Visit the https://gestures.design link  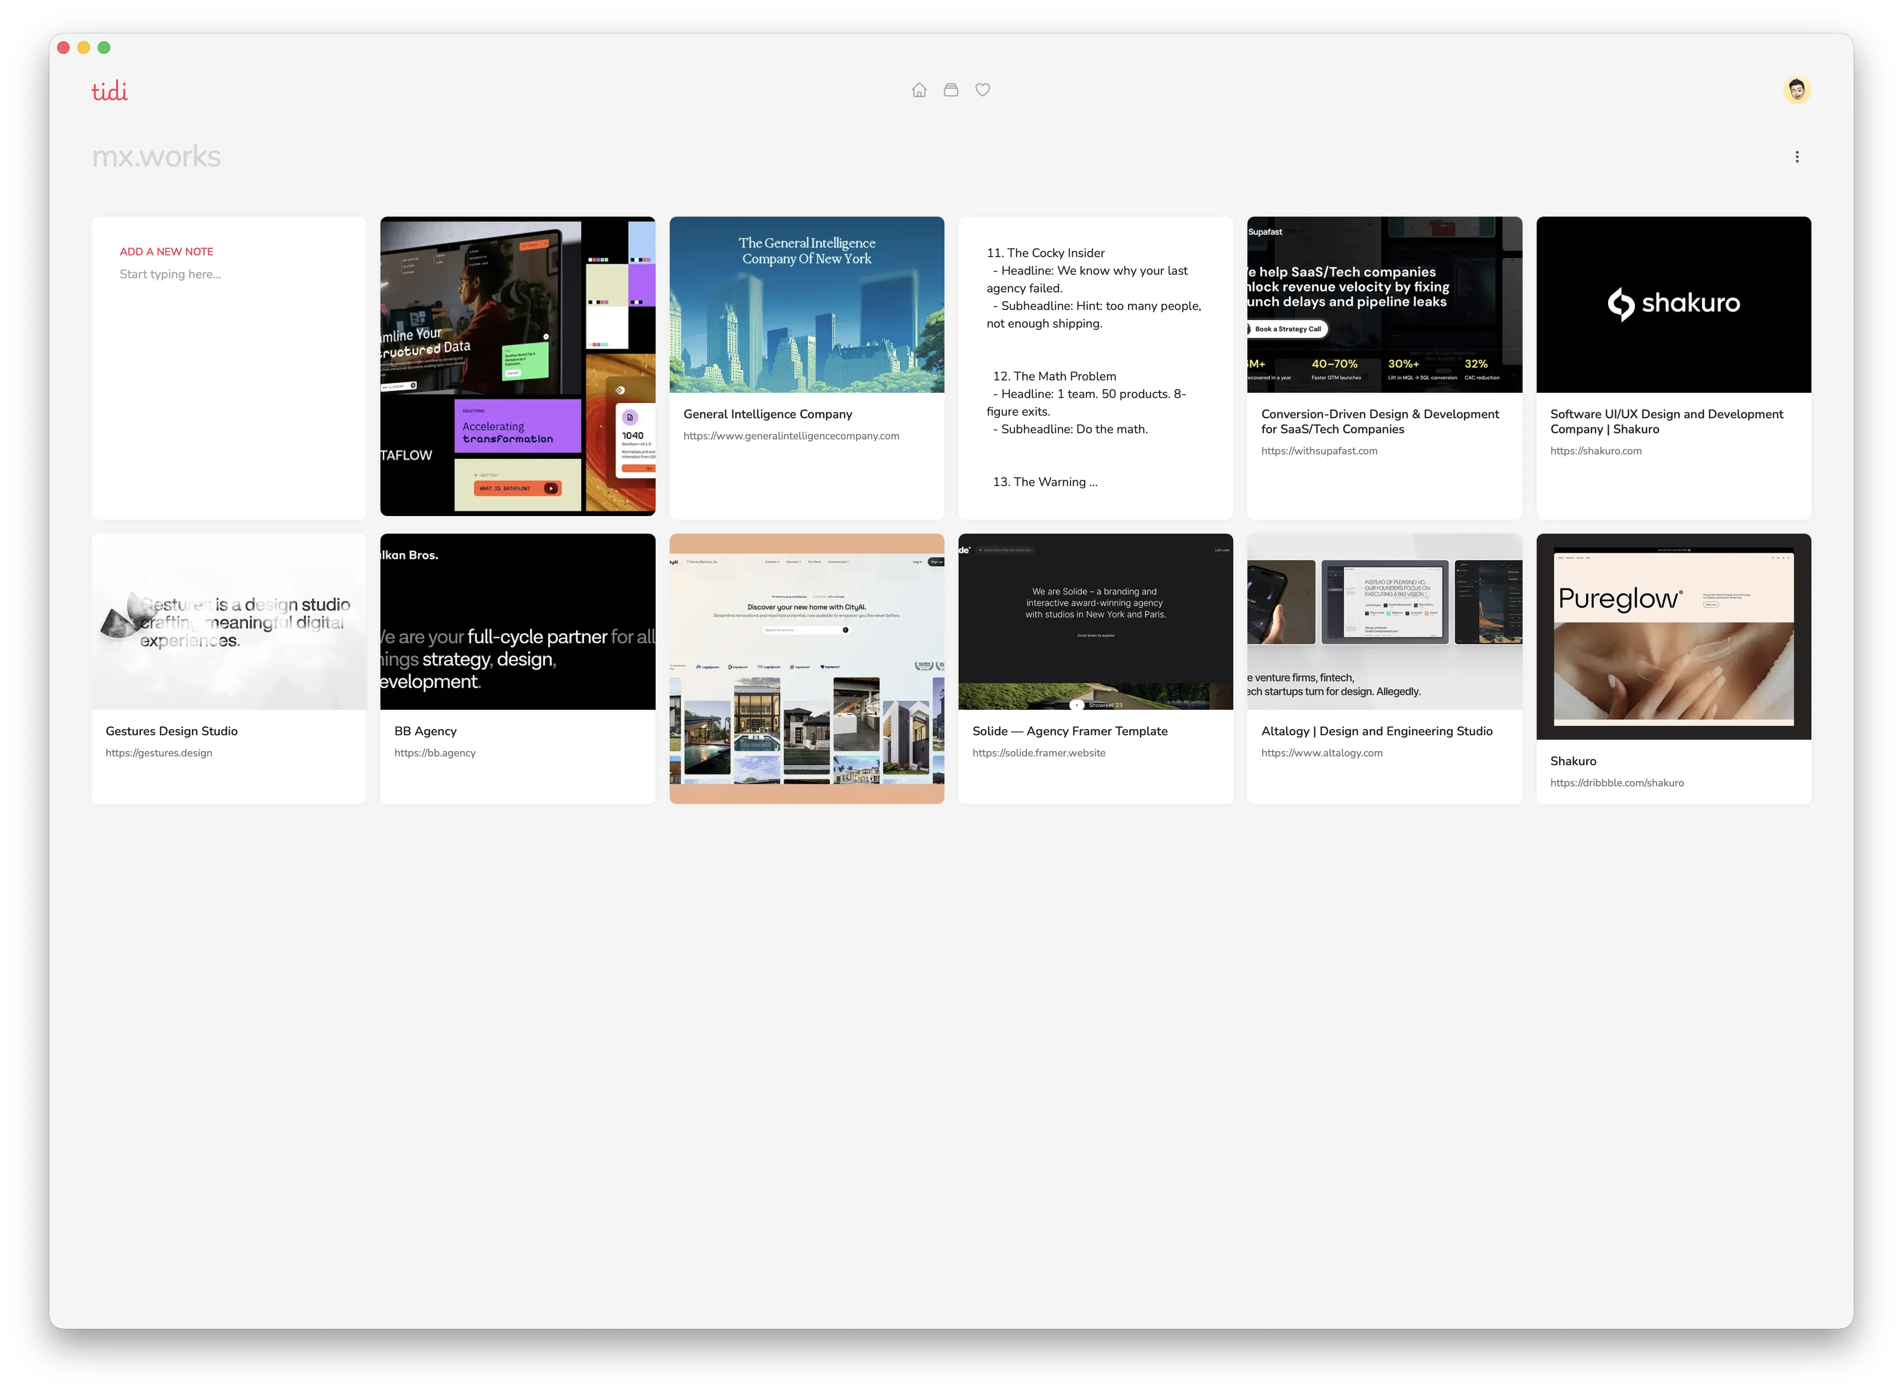159,752
